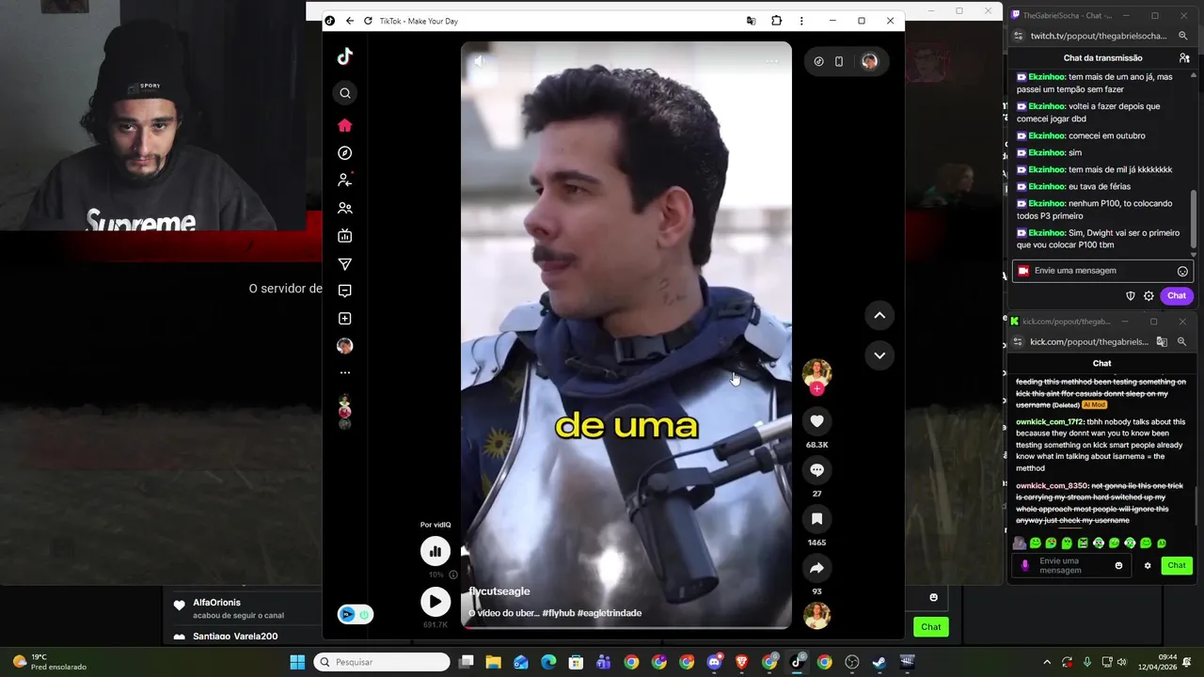Open TikTok Messages paper-plane icon

click(x=345, y=264)
